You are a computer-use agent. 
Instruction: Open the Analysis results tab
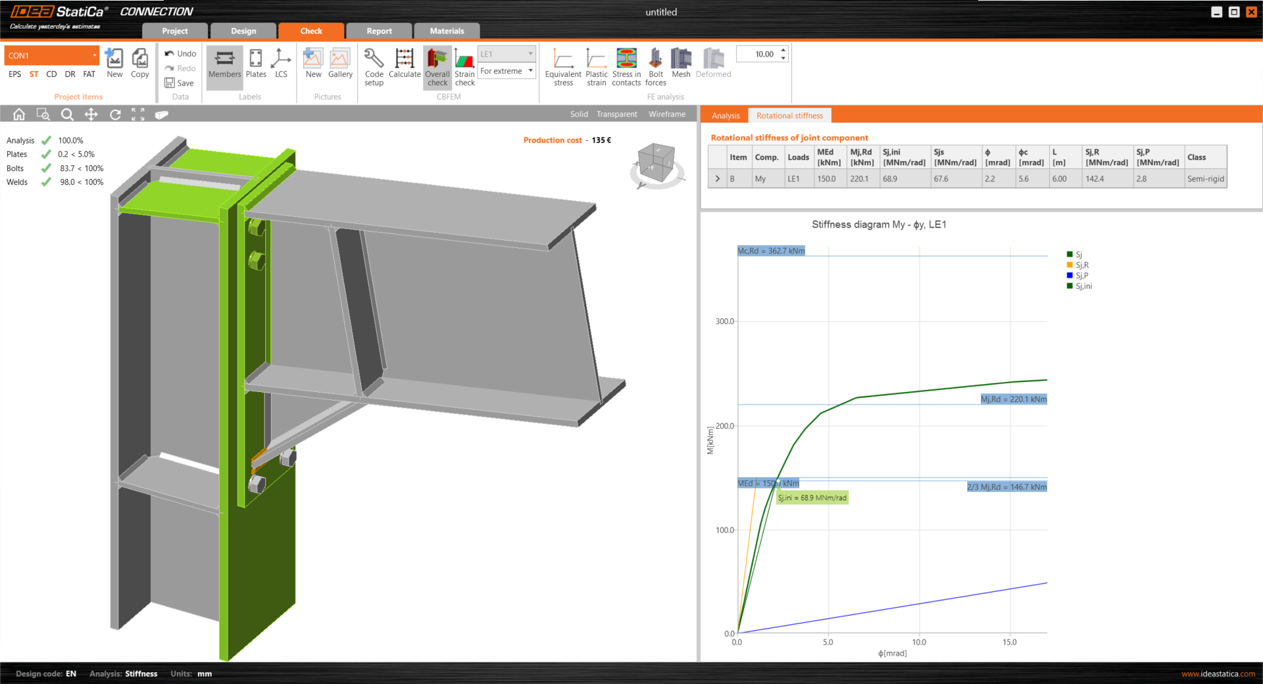click(x=726, y=116)
